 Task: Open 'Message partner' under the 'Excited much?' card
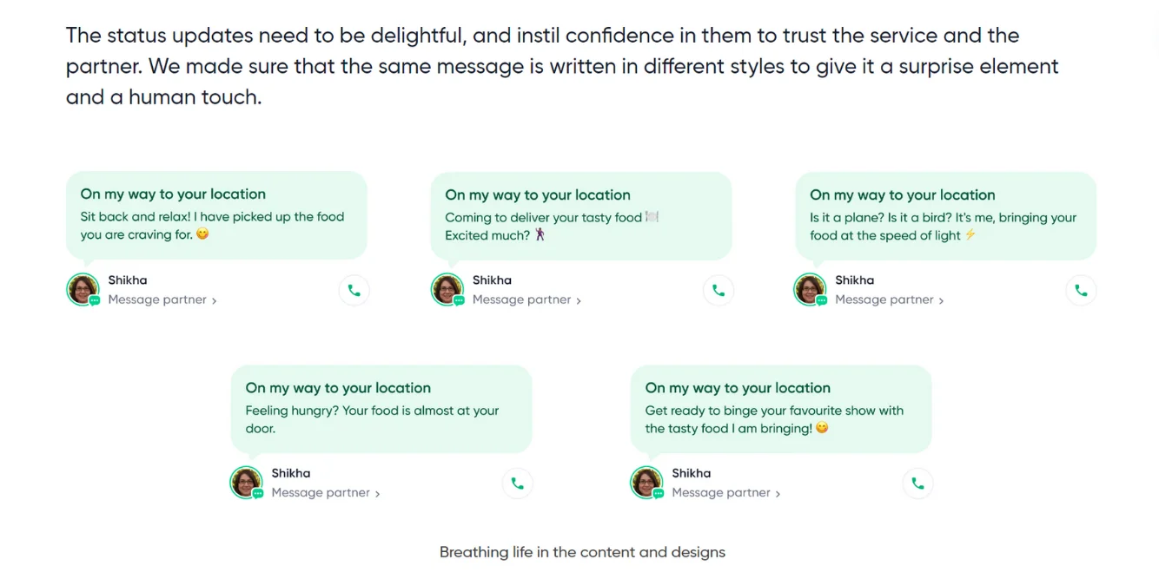(527, 299)
